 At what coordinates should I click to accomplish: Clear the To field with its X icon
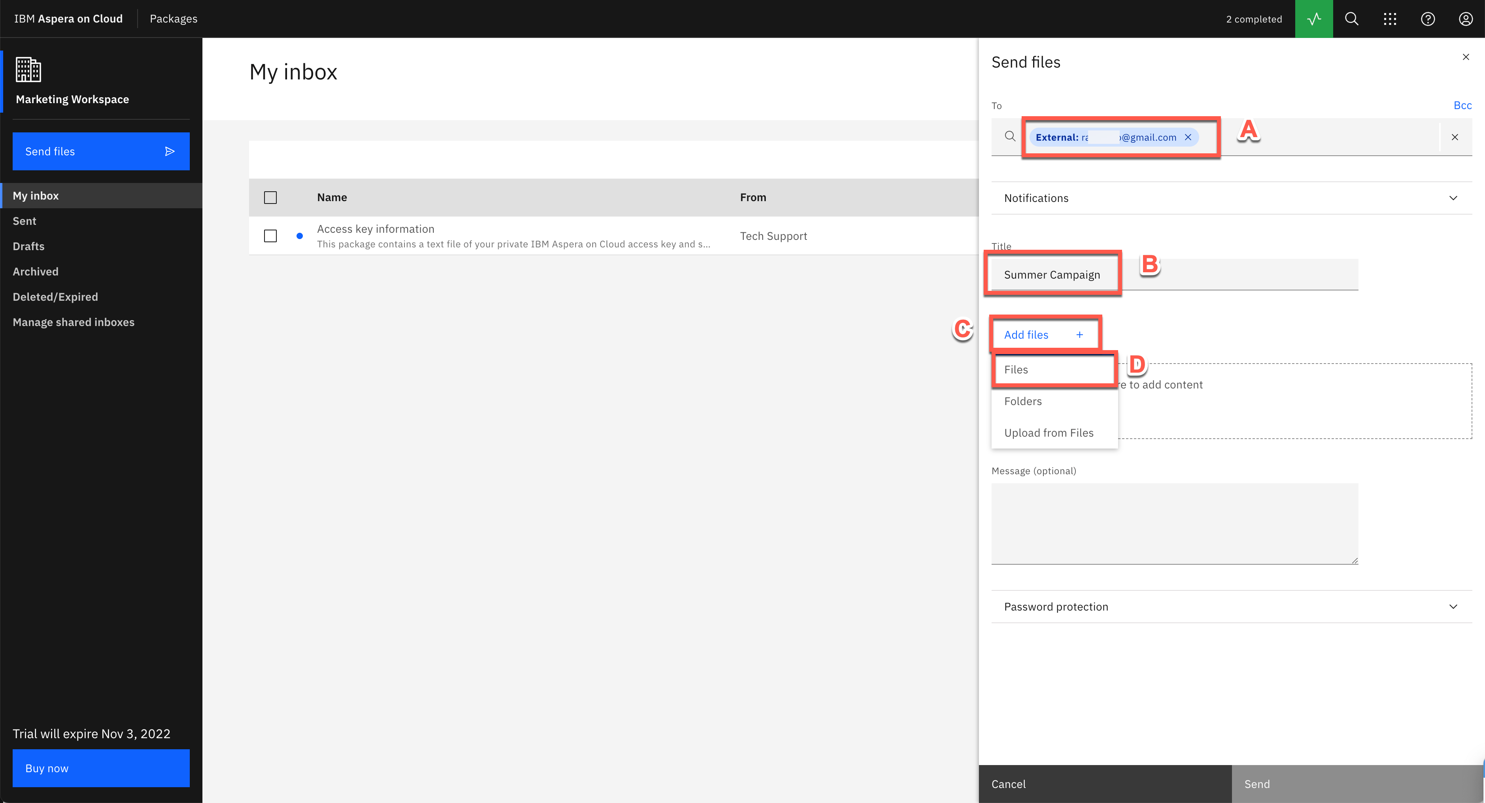pyautogui.click(x=1455, y=137)
